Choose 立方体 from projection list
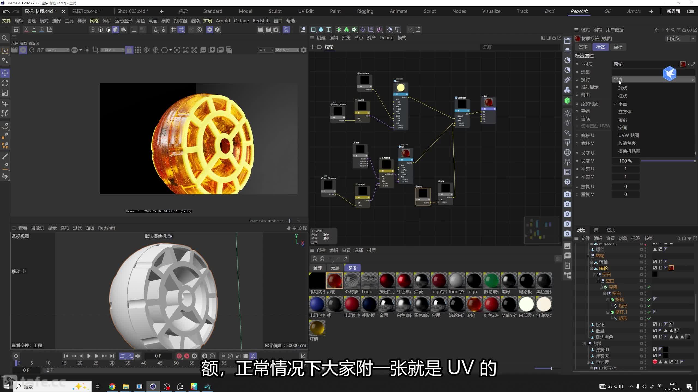Screen dimensions: 698x392 point(625,112)
